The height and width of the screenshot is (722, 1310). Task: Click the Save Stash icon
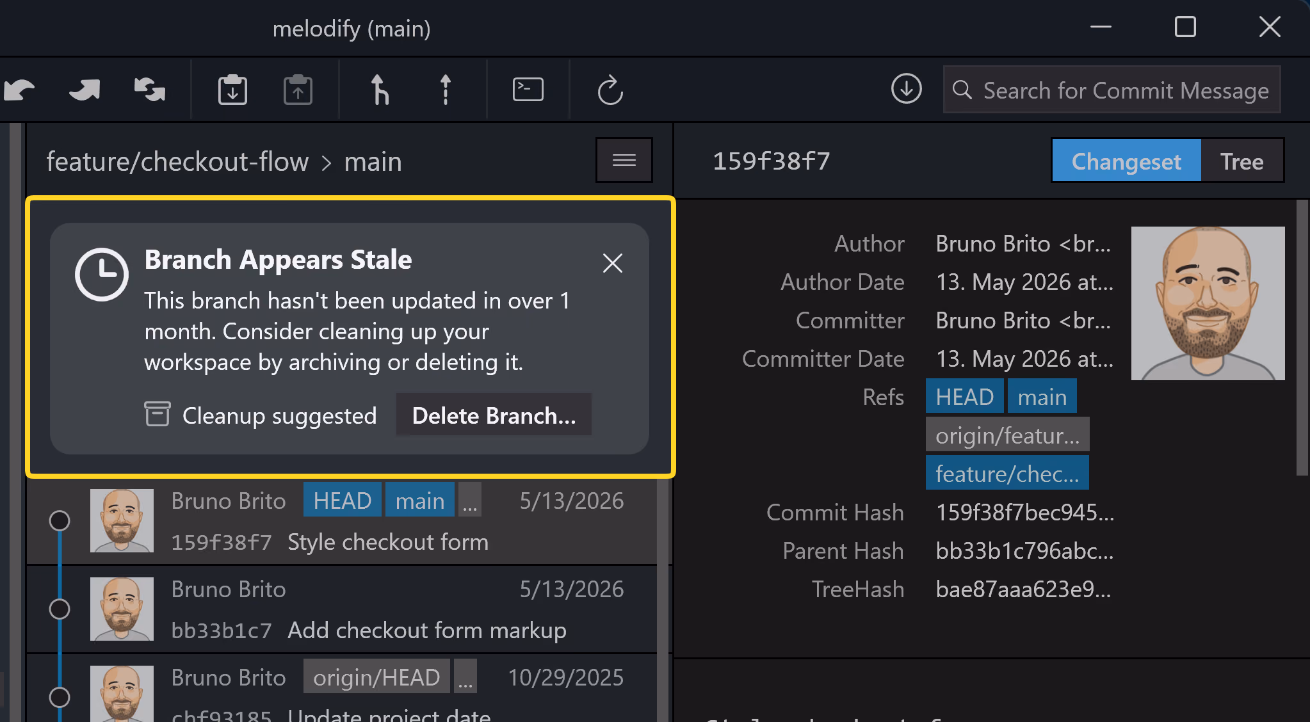click(232, 90)
